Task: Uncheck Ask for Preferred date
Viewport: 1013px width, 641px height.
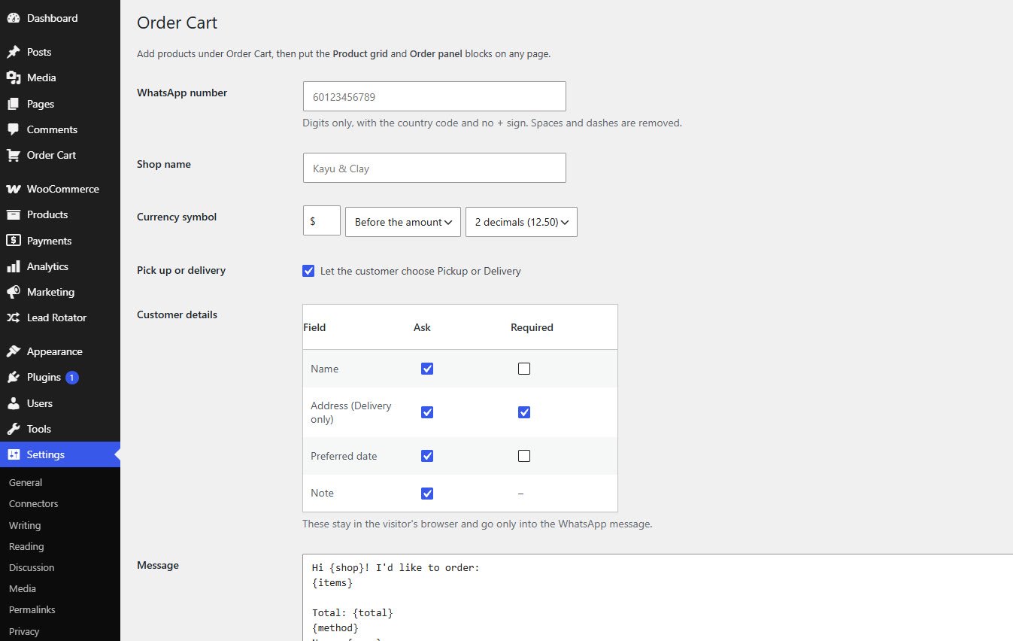Action: 427,456
